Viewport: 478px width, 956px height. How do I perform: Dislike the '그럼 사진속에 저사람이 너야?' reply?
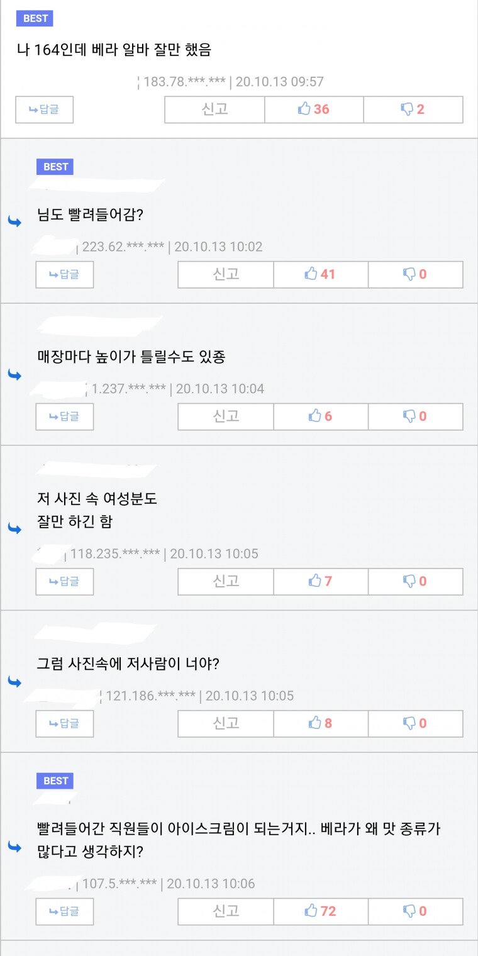(415, 723)
